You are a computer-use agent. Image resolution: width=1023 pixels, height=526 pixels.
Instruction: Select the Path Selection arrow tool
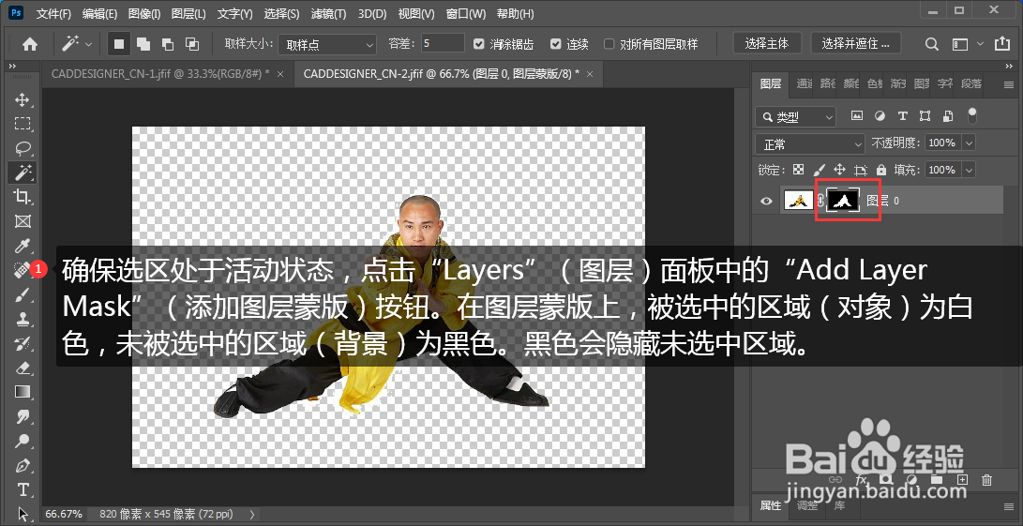[x=23, y=513]
